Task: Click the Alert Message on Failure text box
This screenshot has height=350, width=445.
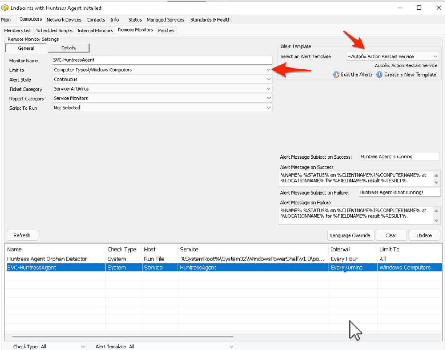Action: [x=356, y=216]
